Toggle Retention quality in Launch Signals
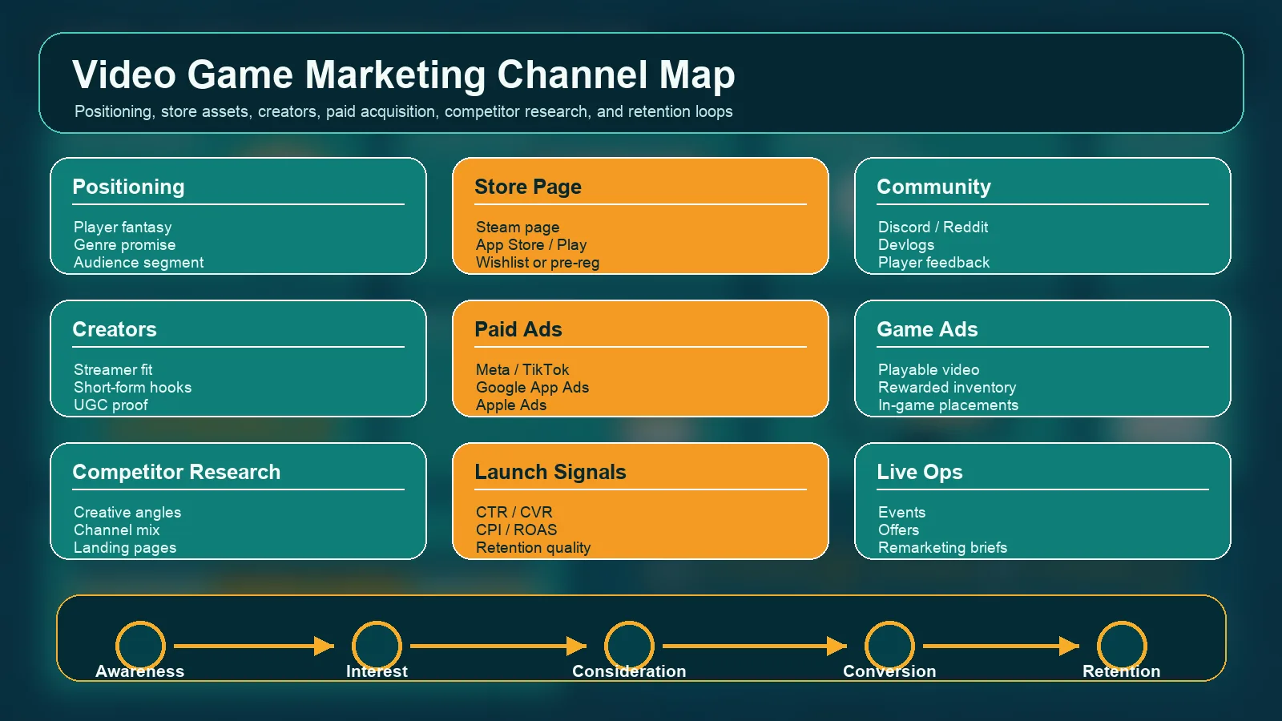Screen dimensions: 1282x721 coord(533,547)
